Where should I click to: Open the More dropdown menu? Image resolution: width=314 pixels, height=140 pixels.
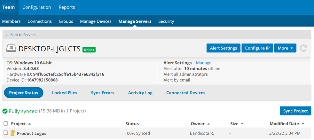point(285,48)
